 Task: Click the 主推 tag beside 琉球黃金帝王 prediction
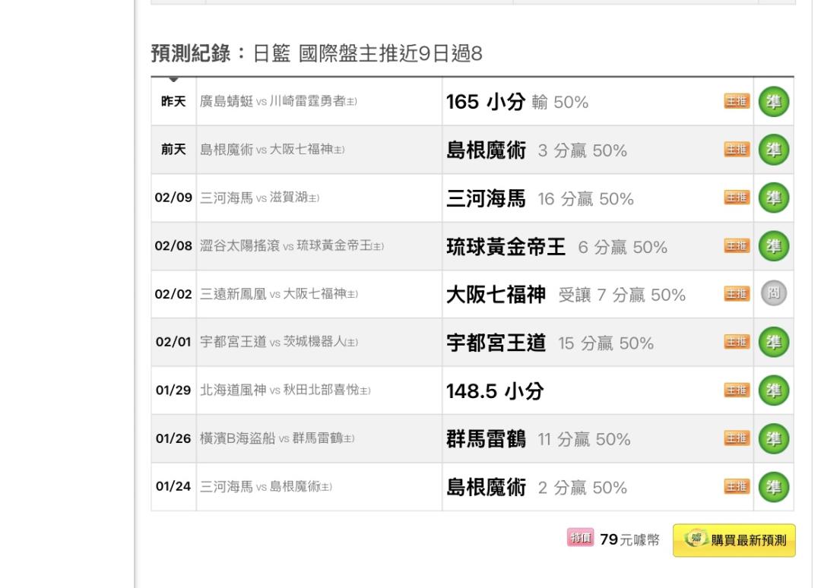(x=737, y=246)
